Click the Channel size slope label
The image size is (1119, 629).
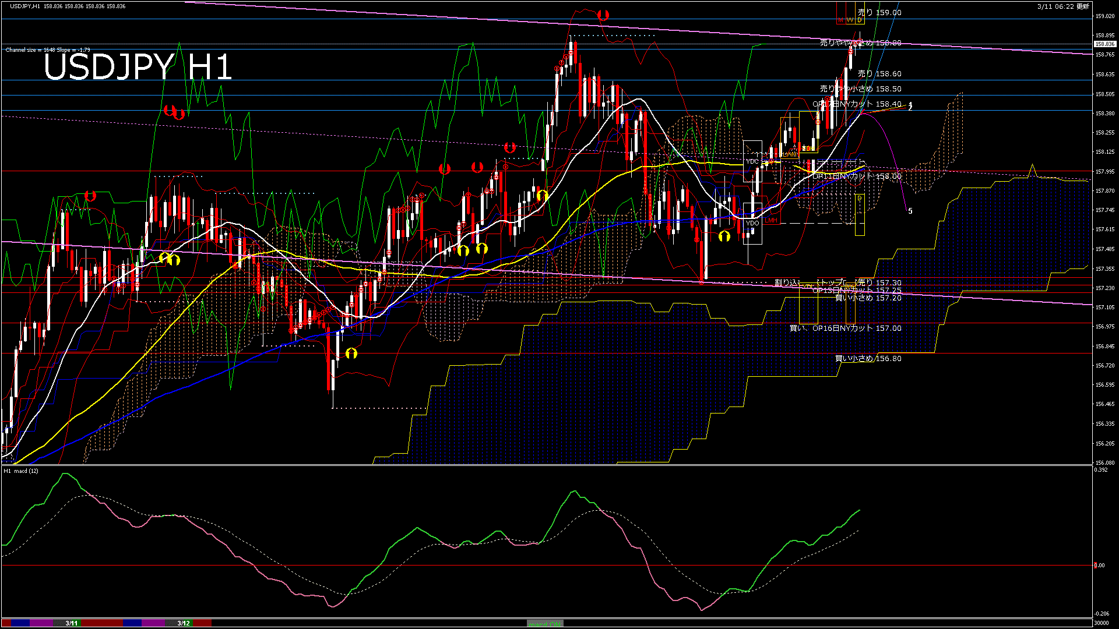(48, 50)
